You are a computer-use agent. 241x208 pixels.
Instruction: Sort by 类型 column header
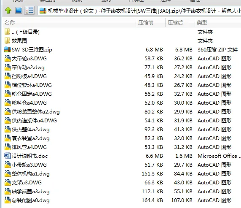(x=218, y=23)
